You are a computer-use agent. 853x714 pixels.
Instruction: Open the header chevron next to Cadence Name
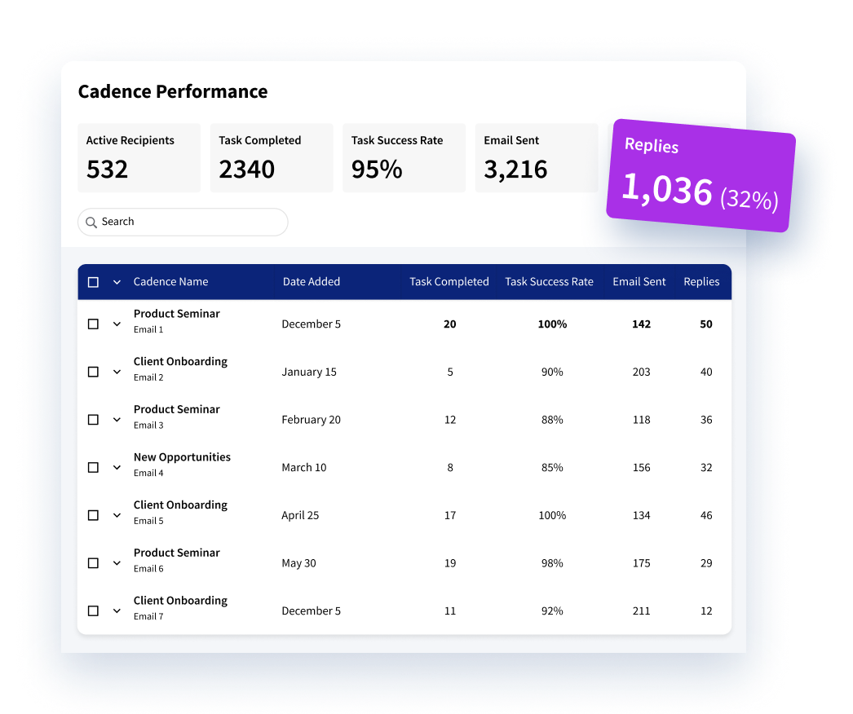coord(117,282)
